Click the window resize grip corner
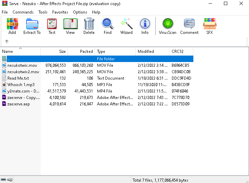This screenshot has width=249, height=183. click(247, 181)
